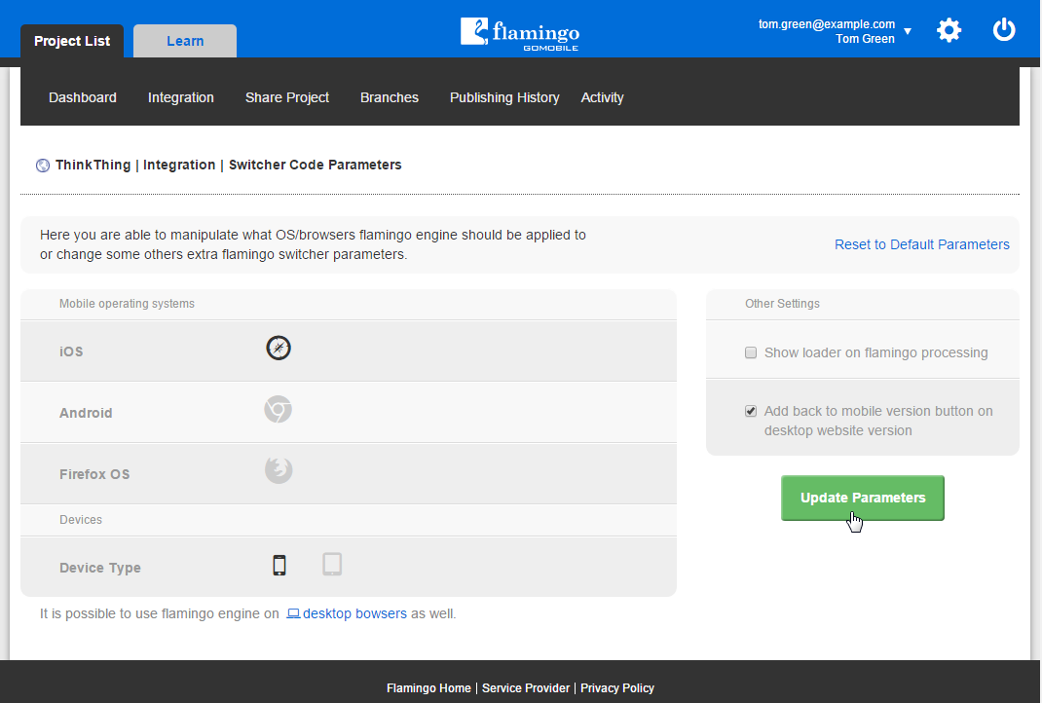Image resolution: width=1042 pixels, height=703 pixels.
Task: Select Share Project in the navigation
Action: pos(287,97)
